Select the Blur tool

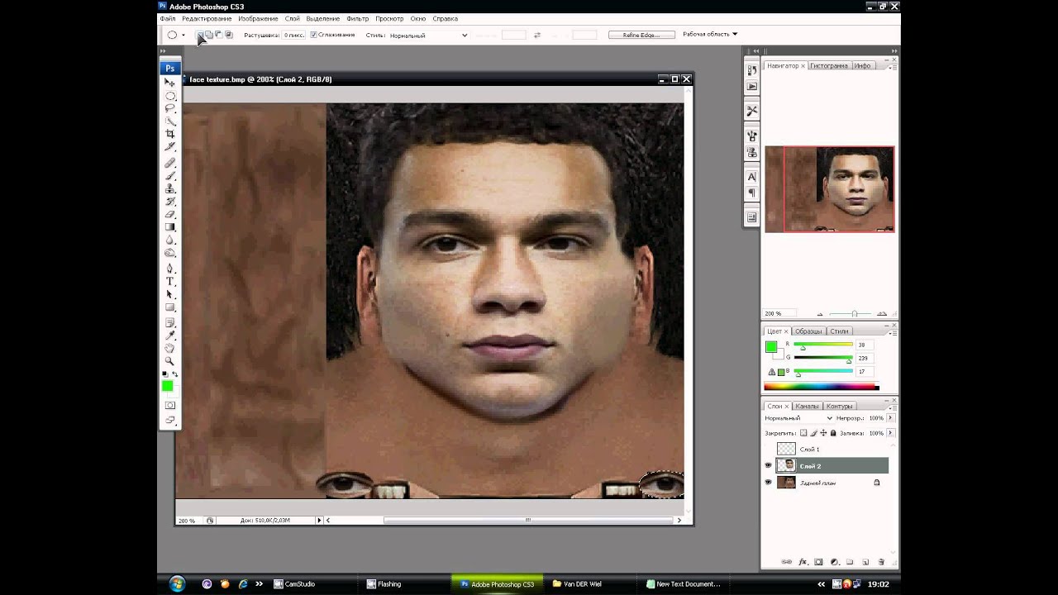pyautogui.click(x=170, y=240)
